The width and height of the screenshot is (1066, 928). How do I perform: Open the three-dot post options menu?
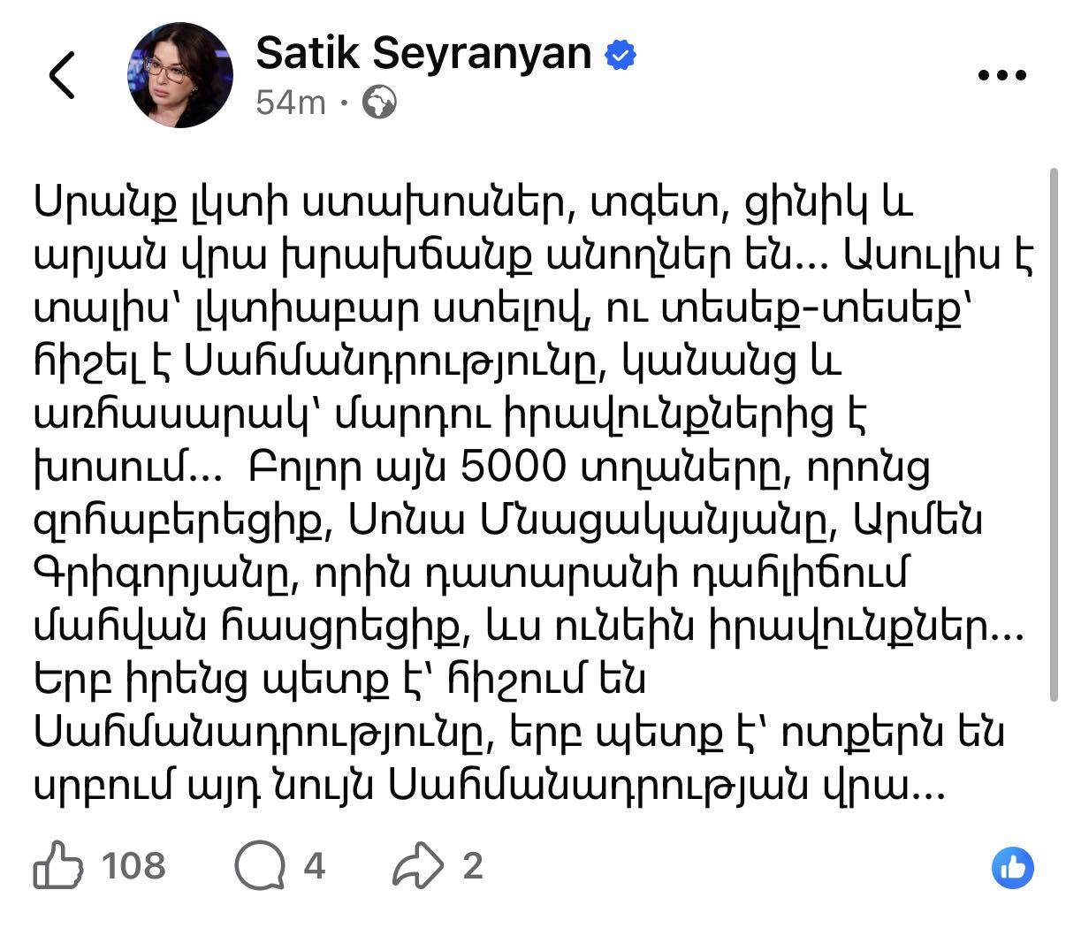[x=1003, y=75]
